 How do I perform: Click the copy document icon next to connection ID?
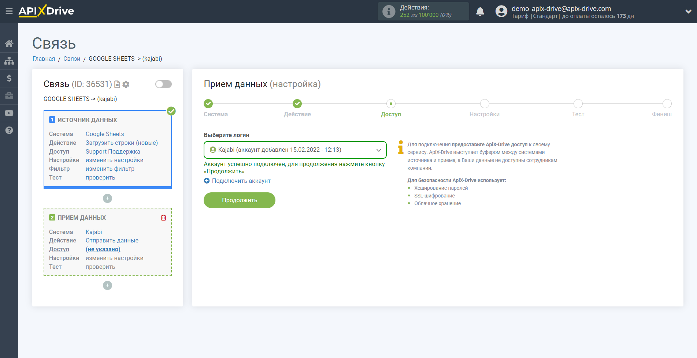[117, 84]
